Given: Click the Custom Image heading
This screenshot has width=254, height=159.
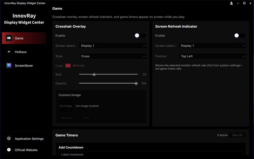Looking at the screenshot, I should pos(70,95).
